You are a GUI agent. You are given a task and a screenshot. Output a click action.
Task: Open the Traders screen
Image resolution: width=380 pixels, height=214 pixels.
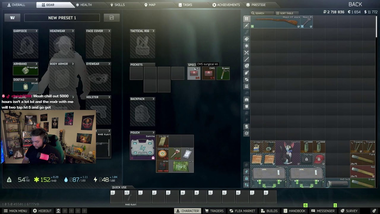click(x=214, y=211)
